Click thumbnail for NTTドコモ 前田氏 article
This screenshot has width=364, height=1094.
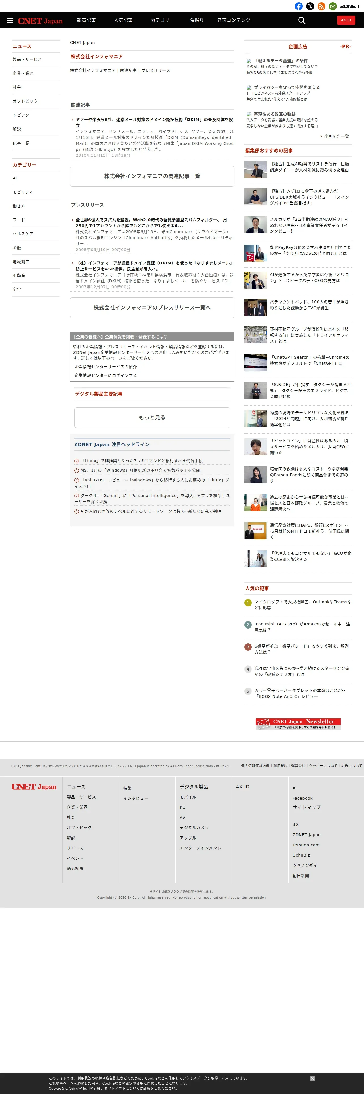click(255, 531)
